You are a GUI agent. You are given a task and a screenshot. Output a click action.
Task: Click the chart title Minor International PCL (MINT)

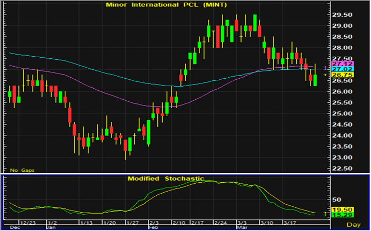coord(166,5)
